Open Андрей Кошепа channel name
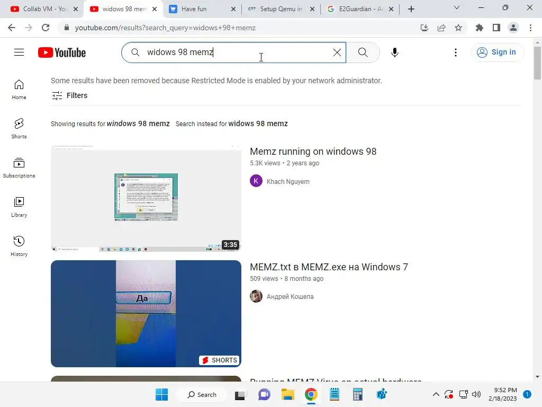The image size is (542, 407). [290, 297]
